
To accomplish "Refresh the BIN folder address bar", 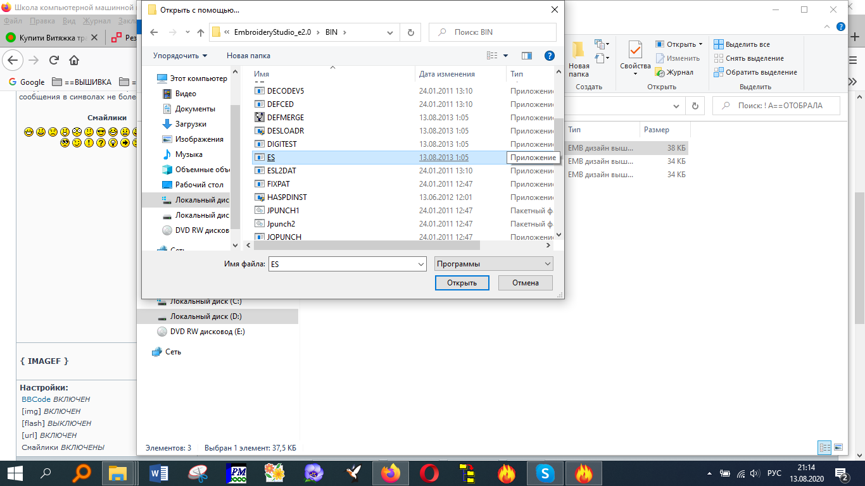I will point(411,32).
